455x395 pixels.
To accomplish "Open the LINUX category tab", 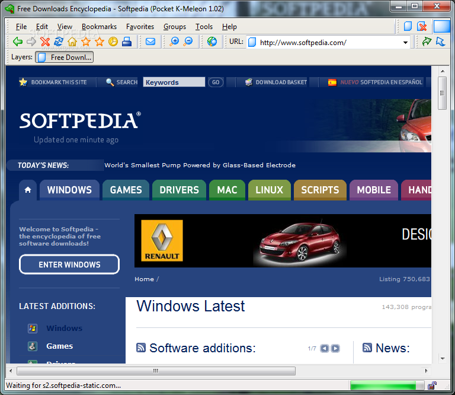I will [x=270, y=190].
